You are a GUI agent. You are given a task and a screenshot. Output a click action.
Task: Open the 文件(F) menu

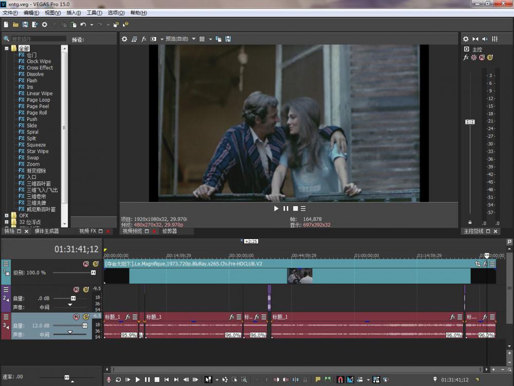coord(10,13)
